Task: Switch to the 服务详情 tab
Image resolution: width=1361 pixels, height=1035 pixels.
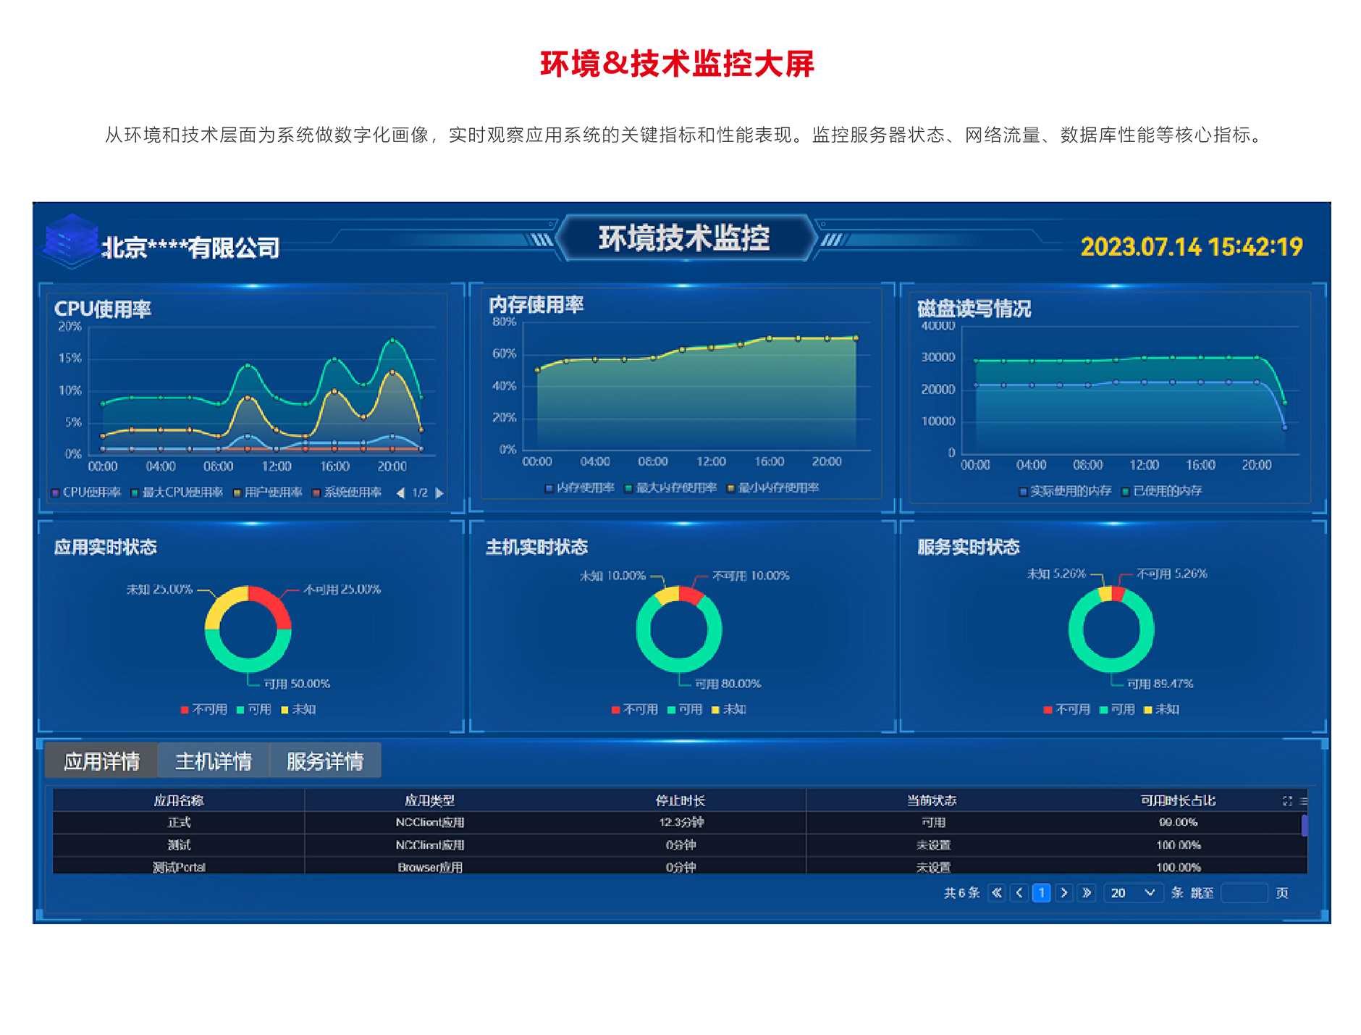Action: click(x=325, y=760)
